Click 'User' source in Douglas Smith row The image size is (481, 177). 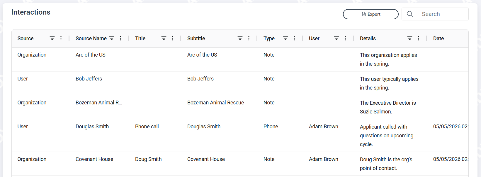23,127
